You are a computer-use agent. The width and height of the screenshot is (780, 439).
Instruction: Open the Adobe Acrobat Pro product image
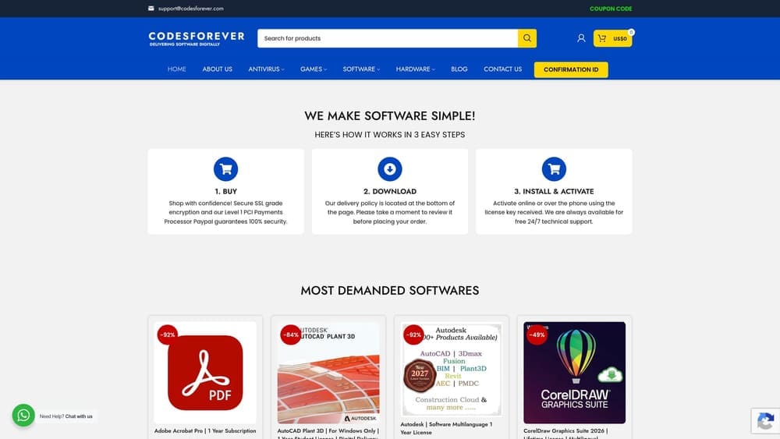[x=205, y=373]
